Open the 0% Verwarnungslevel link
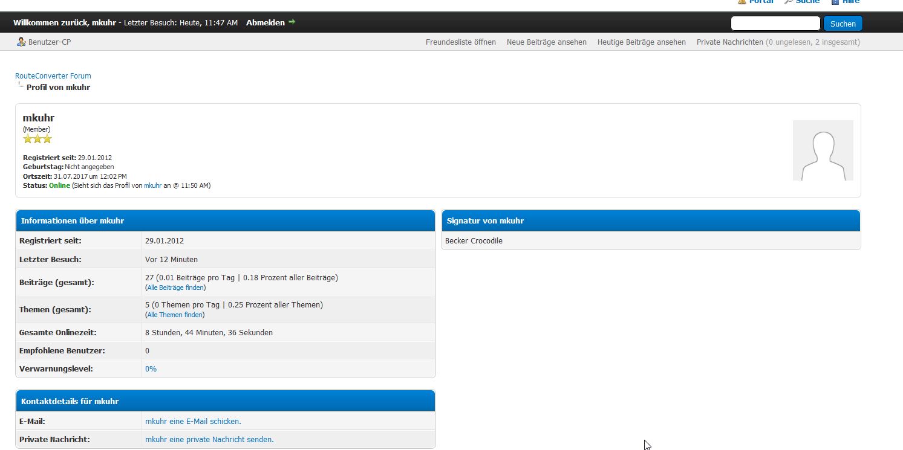The height and width of the screenshot is (450, 903). 151,369
